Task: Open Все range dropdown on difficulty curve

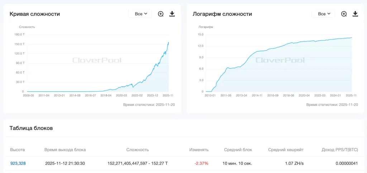Action: click(x=140, y=14)
